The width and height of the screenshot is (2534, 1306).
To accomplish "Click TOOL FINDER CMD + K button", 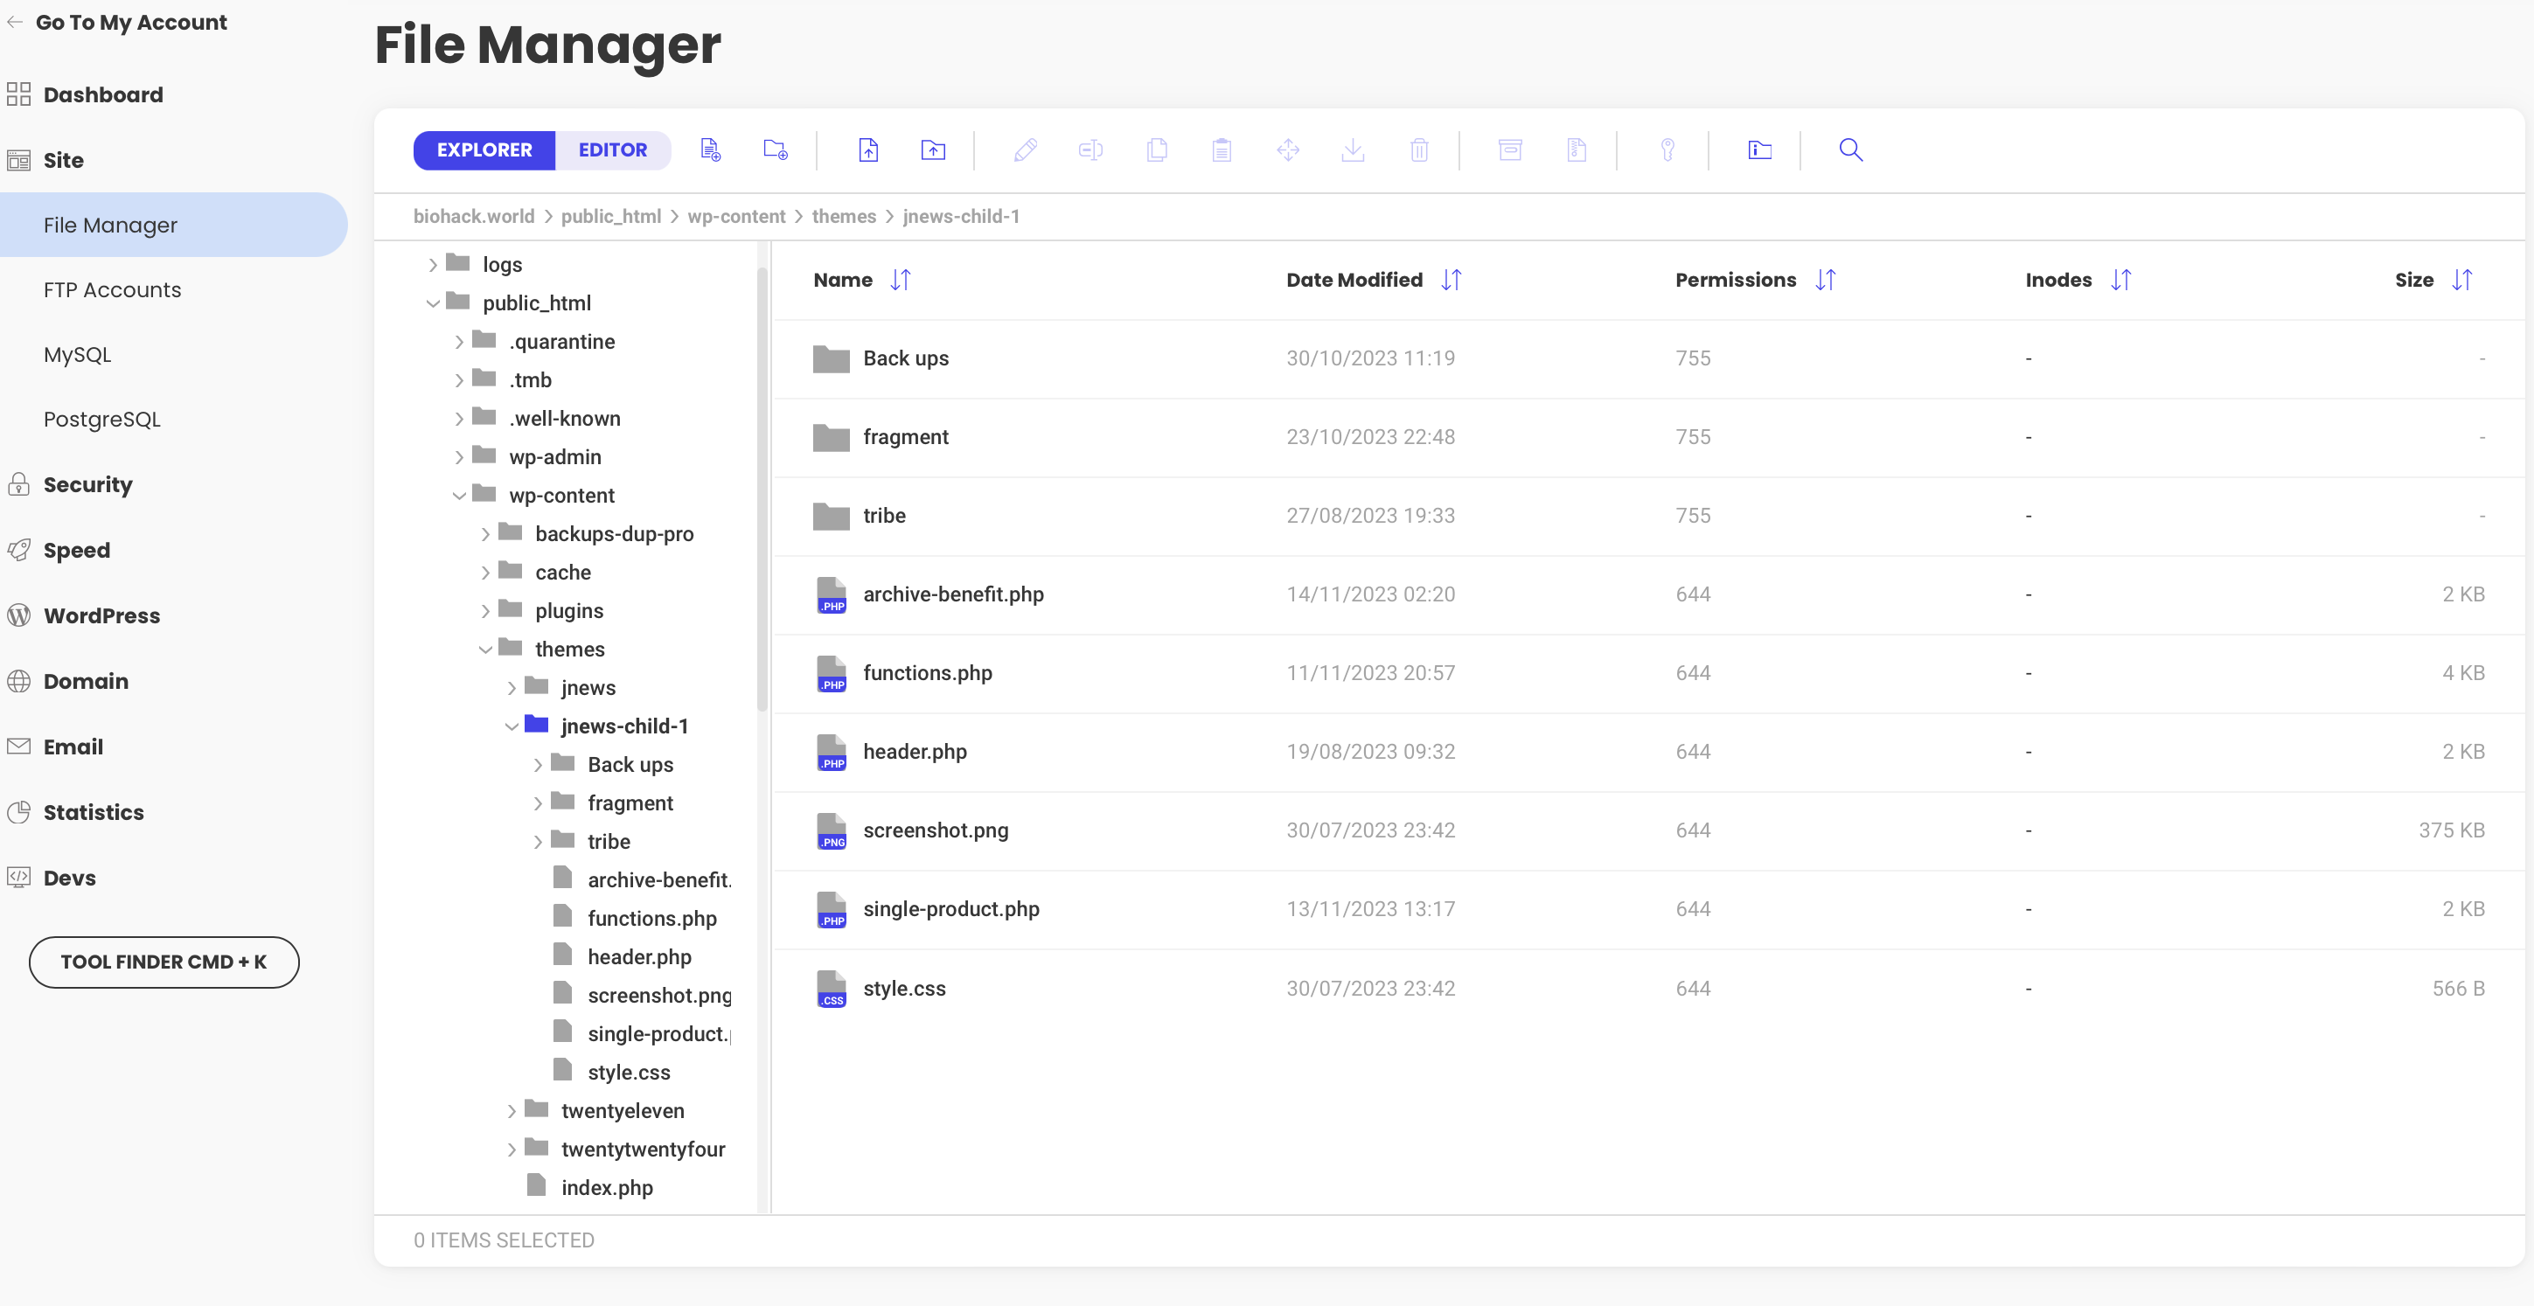I will 164,962.
